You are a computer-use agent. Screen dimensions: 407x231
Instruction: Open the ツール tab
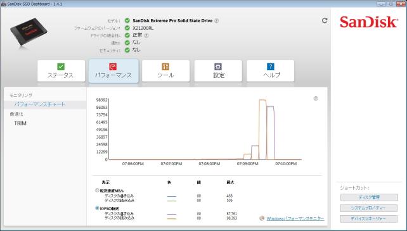pyautogui.click(x=165, y=71)
